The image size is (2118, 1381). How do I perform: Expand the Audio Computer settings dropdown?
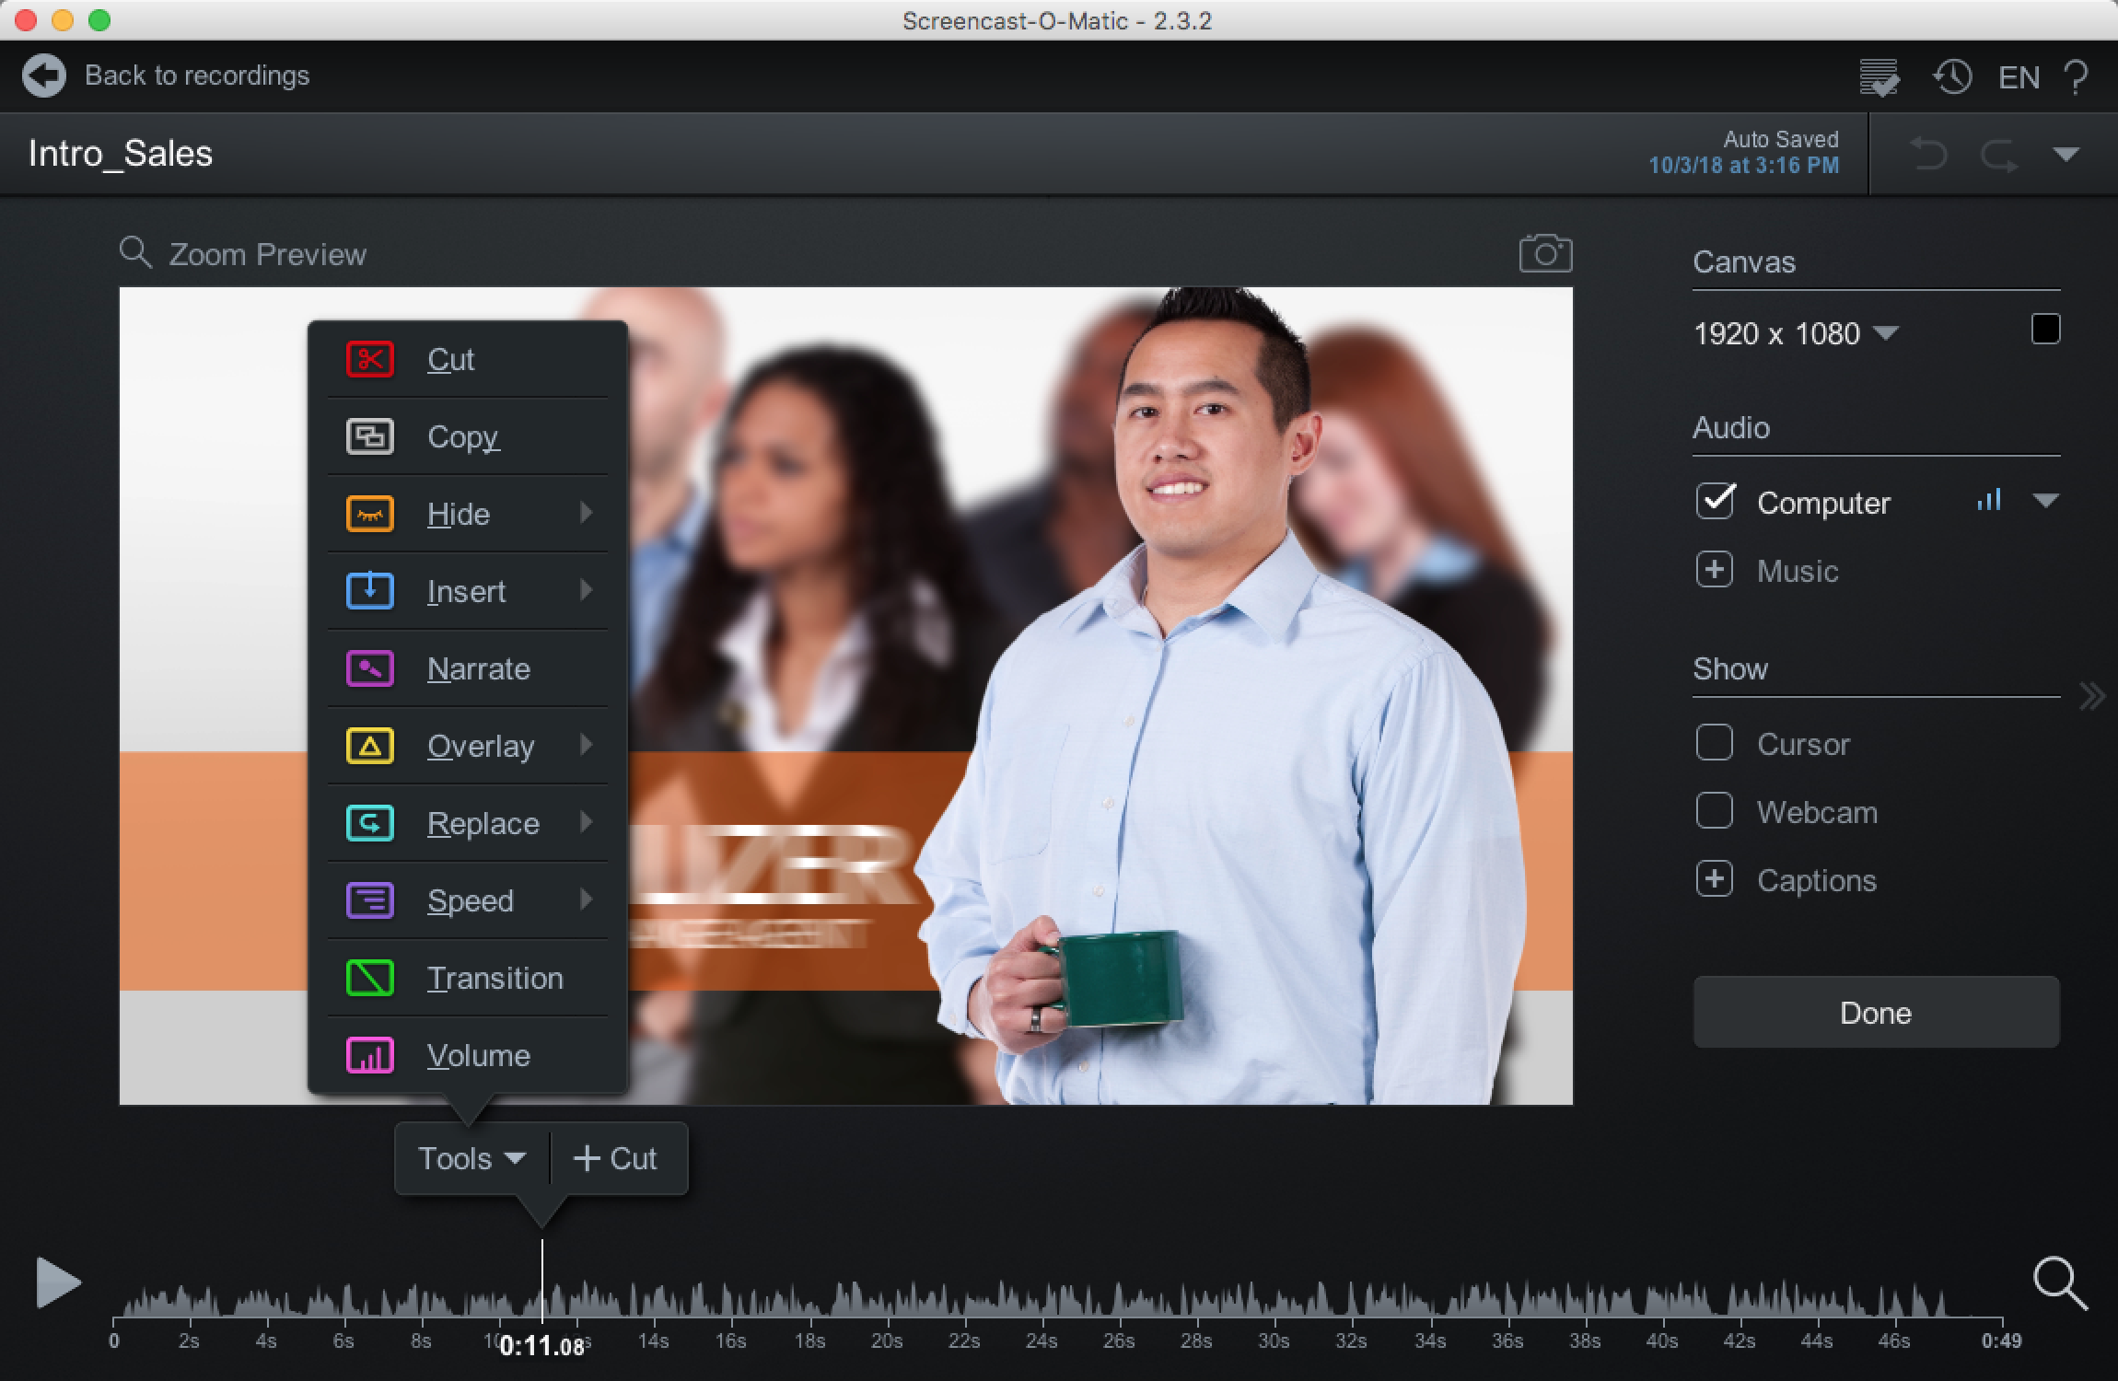(2047, 500)
